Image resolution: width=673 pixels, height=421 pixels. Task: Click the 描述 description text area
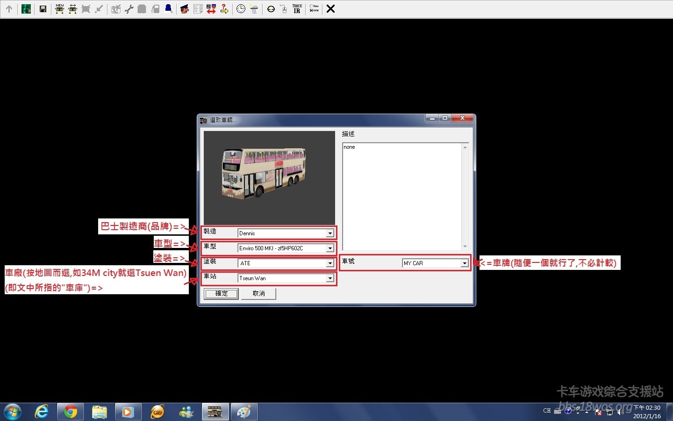pos(402,196)
